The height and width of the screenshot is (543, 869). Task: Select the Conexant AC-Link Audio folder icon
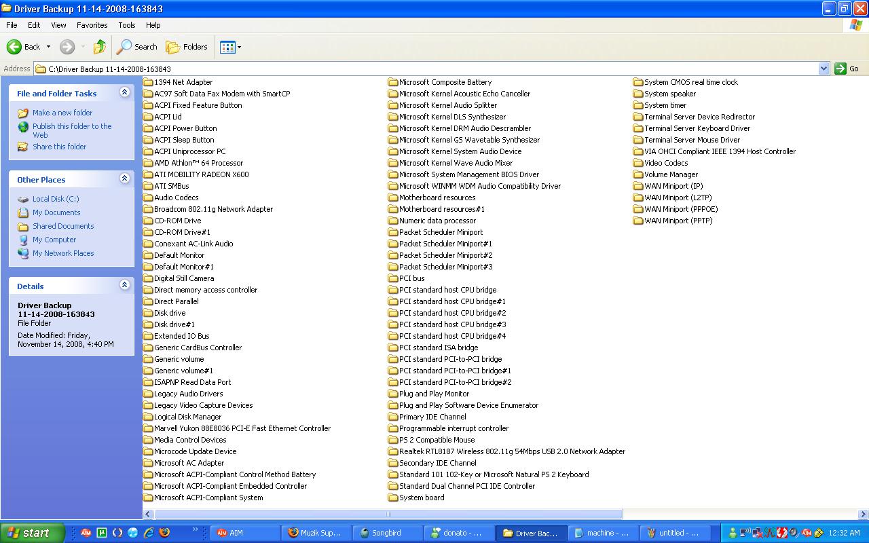[148, 244]
